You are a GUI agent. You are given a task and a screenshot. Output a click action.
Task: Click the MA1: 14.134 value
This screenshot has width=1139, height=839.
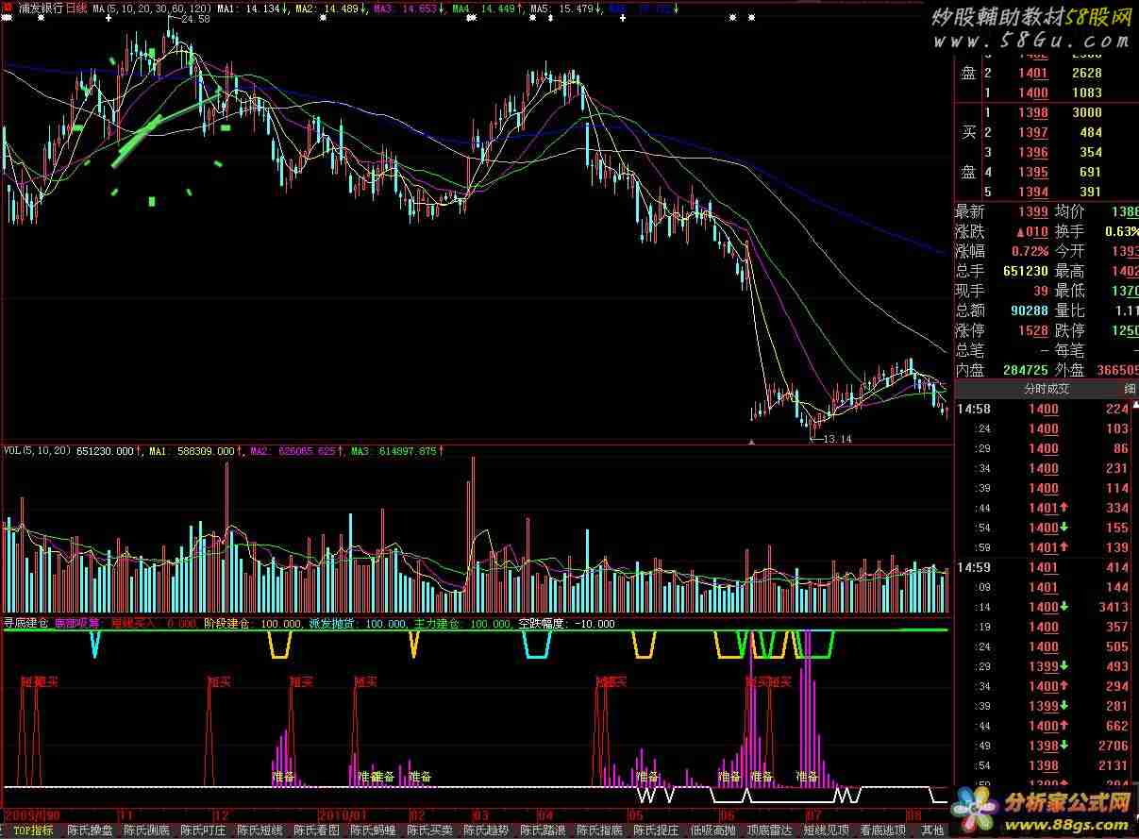[x=251, y=8]
